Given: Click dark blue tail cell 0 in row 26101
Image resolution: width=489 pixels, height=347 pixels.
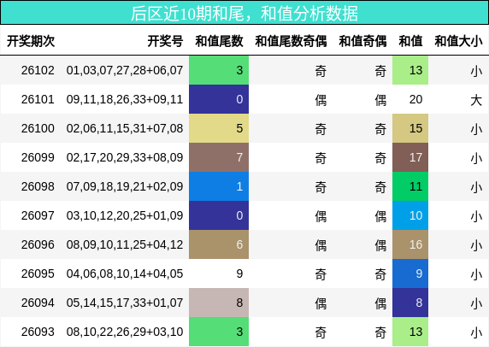Looking at the screenshot, I should 219,99.
